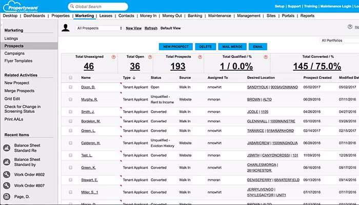Check the box for Dixon, D.

pyautogui.click(x=71, y=87)
